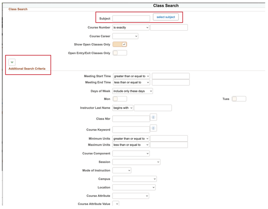Click the Course Keyword input field
The height and width of the screenshot is (209, 268).
[131, 130]
